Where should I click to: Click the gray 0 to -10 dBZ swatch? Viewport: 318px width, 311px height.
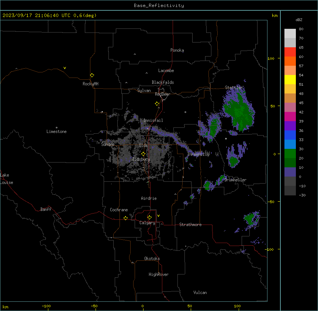[x=290, y=181]
